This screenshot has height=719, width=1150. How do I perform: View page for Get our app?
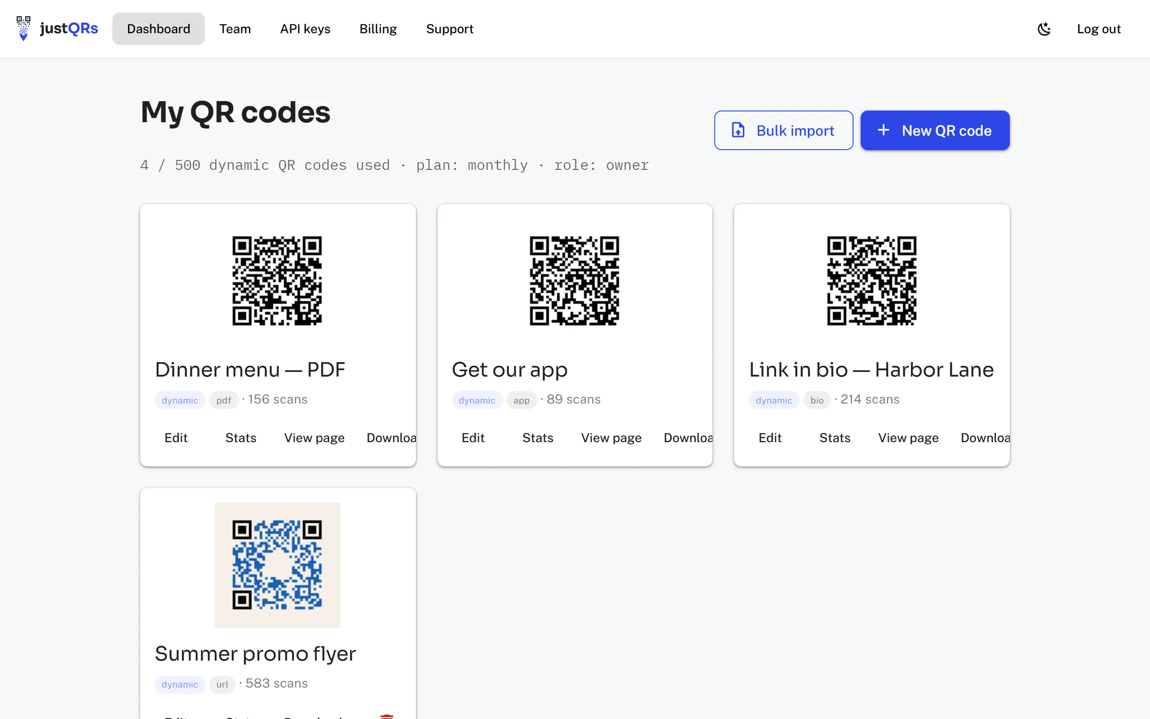click(611, 438)
